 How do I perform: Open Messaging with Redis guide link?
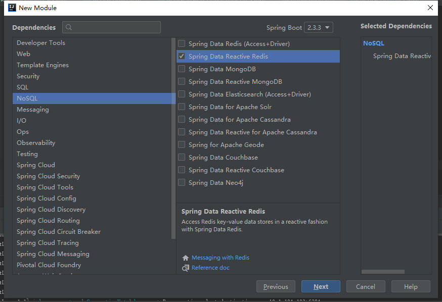220,258
